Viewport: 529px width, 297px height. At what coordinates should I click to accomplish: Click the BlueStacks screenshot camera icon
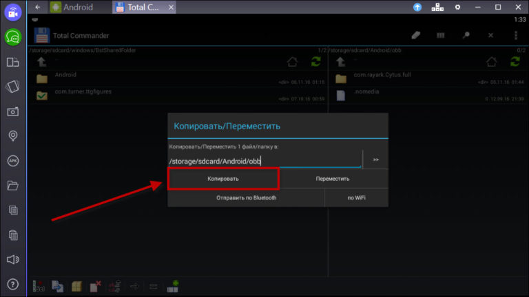pyautogui.click(x=12, y=111)
